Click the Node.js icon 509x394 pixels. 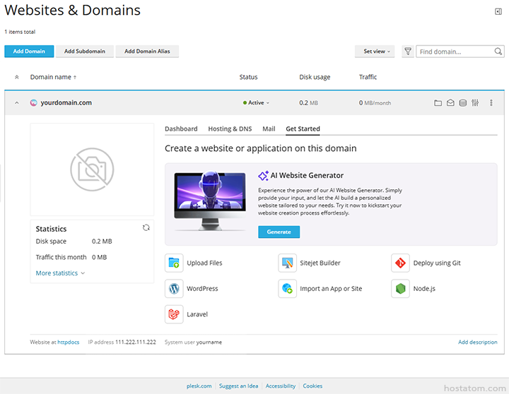click(x=400, y=289)
